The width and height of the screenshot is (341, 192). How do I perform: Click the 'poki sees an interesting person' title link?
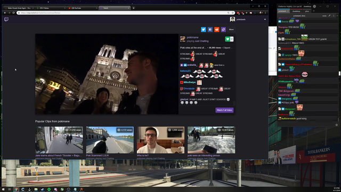204,155
